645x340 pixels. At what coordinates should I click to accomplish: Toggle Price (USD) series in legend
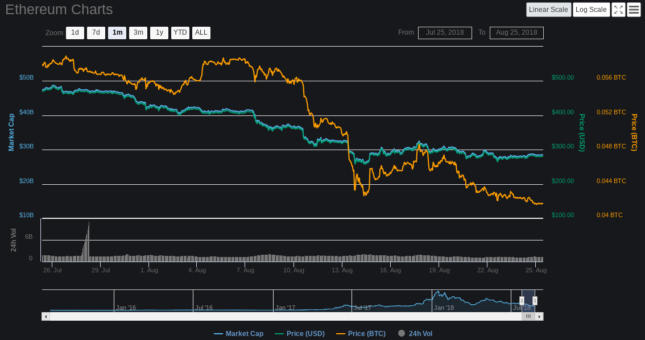point(300,333)
